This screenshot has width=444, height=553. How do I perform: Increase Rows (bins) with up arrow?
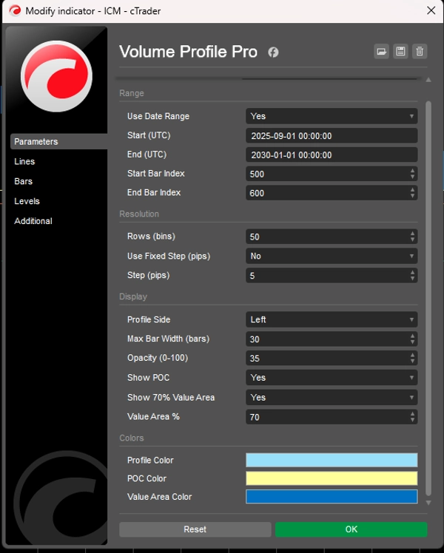coord(412,234)
